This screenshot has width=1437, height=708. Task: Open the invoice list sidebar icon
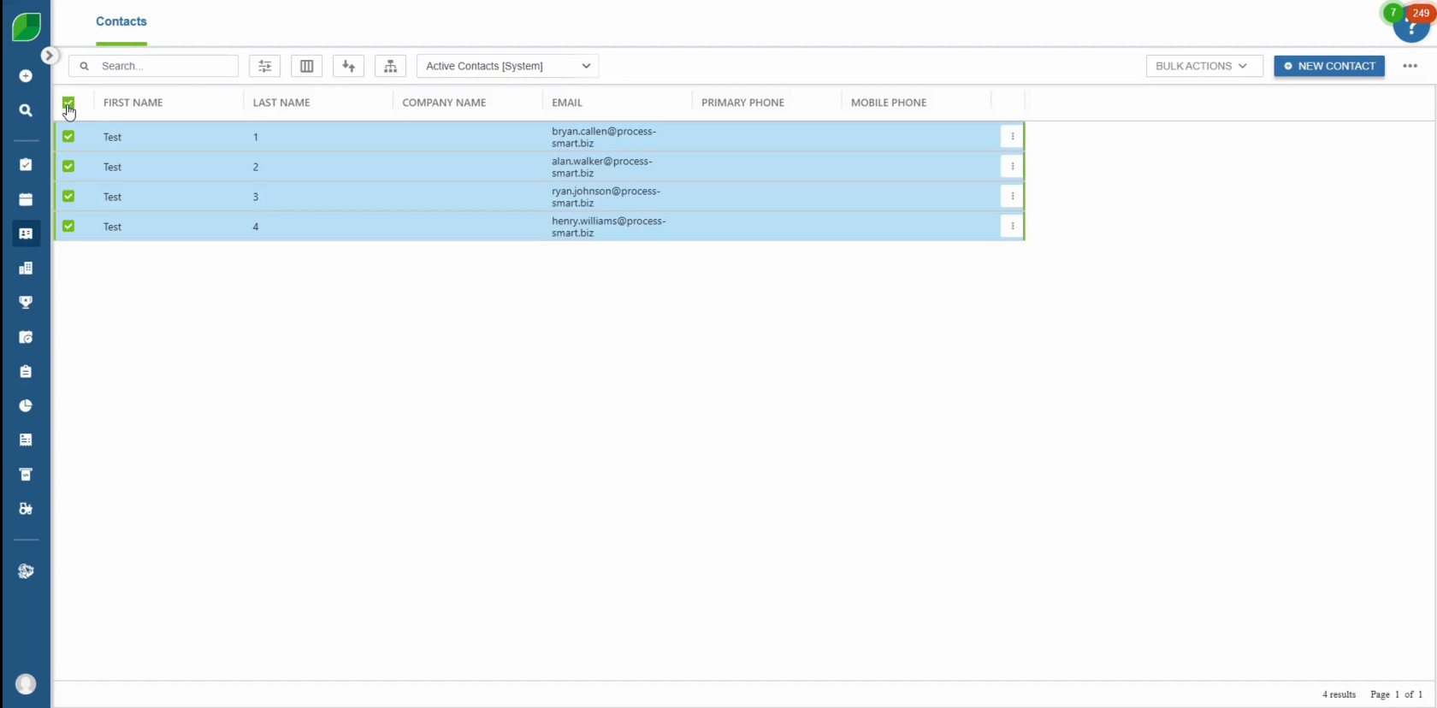(26, 440)
